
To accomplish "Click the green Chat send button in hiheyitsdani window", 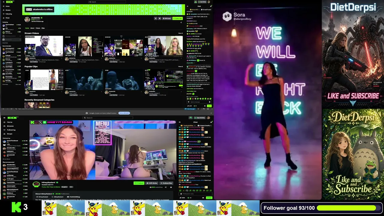I will (x=209, y=198).
